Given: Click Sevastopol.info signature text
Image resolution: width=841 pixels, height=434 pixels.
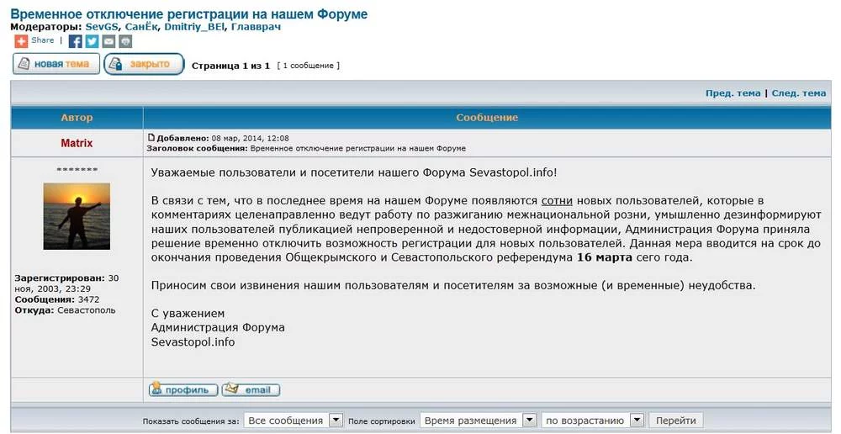Looking at the screenshot, I should click(x=193, y=341).
